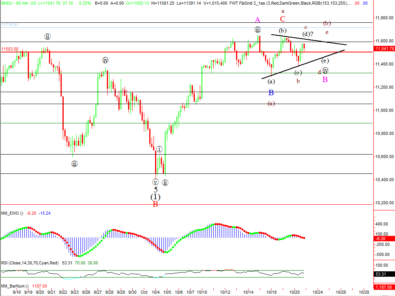Screen dimensions: 395x296
Task: Click the 53.31 RSI value tag
Action: click(x=384, y=274)
